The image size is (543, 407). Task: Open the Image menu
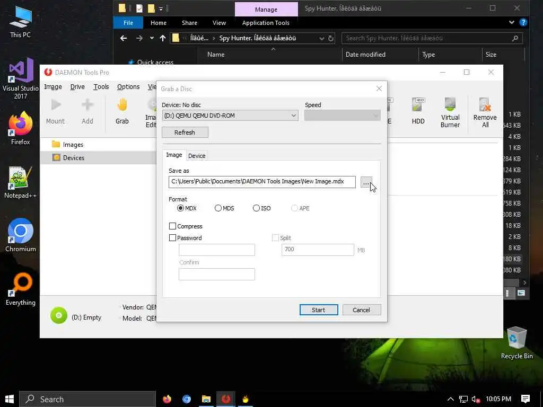[x=53, y=86]
